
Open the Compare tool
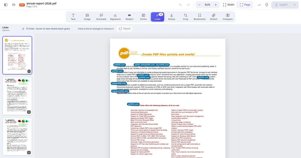click(228, 17)
